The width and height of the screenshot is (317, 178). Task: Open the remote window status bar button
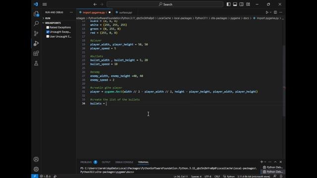pos(35,176)
